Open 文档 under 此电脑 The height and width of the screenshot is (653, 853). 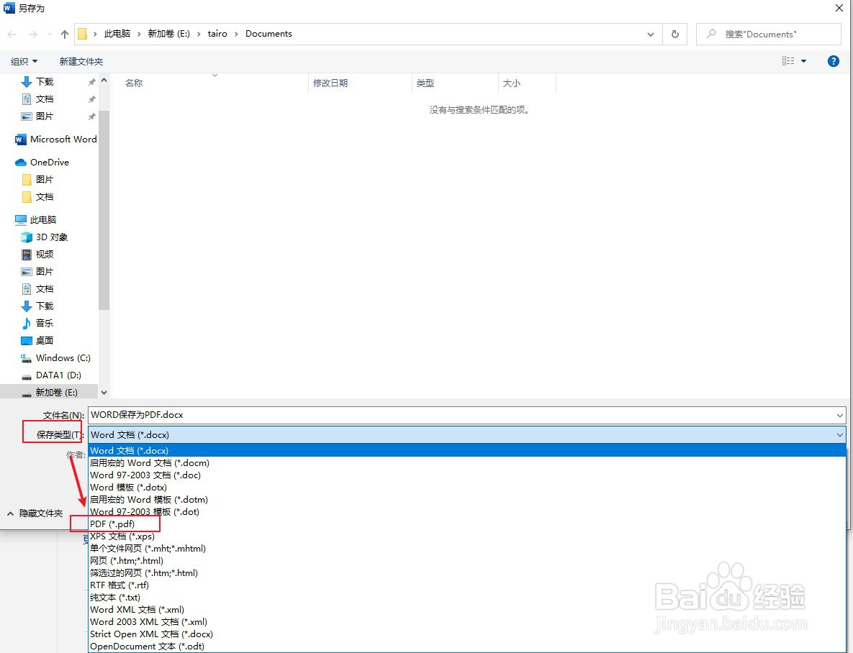[x=37, y=288]
